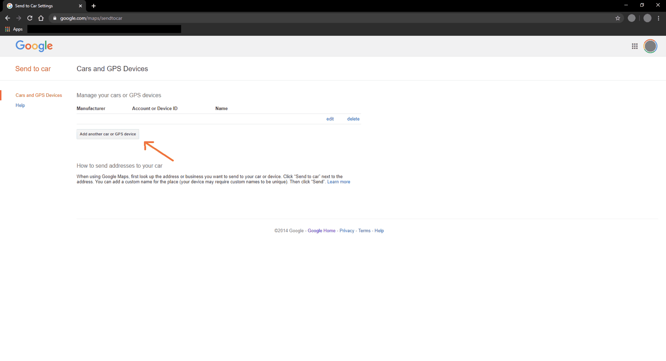
Task: Click the browser forward arrow
Action: [19, 18]
